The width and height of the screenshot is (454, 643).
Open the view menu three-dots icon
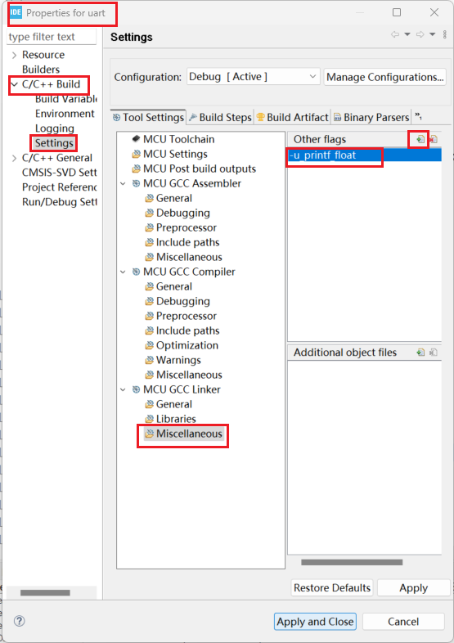click(444, 34)
